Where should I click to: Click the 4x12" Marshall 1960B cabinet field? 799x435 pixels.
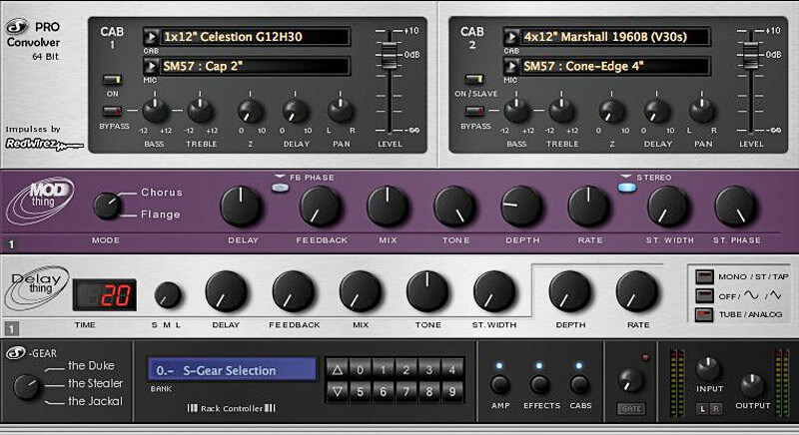pyautogui.click(x=615, y=37)
